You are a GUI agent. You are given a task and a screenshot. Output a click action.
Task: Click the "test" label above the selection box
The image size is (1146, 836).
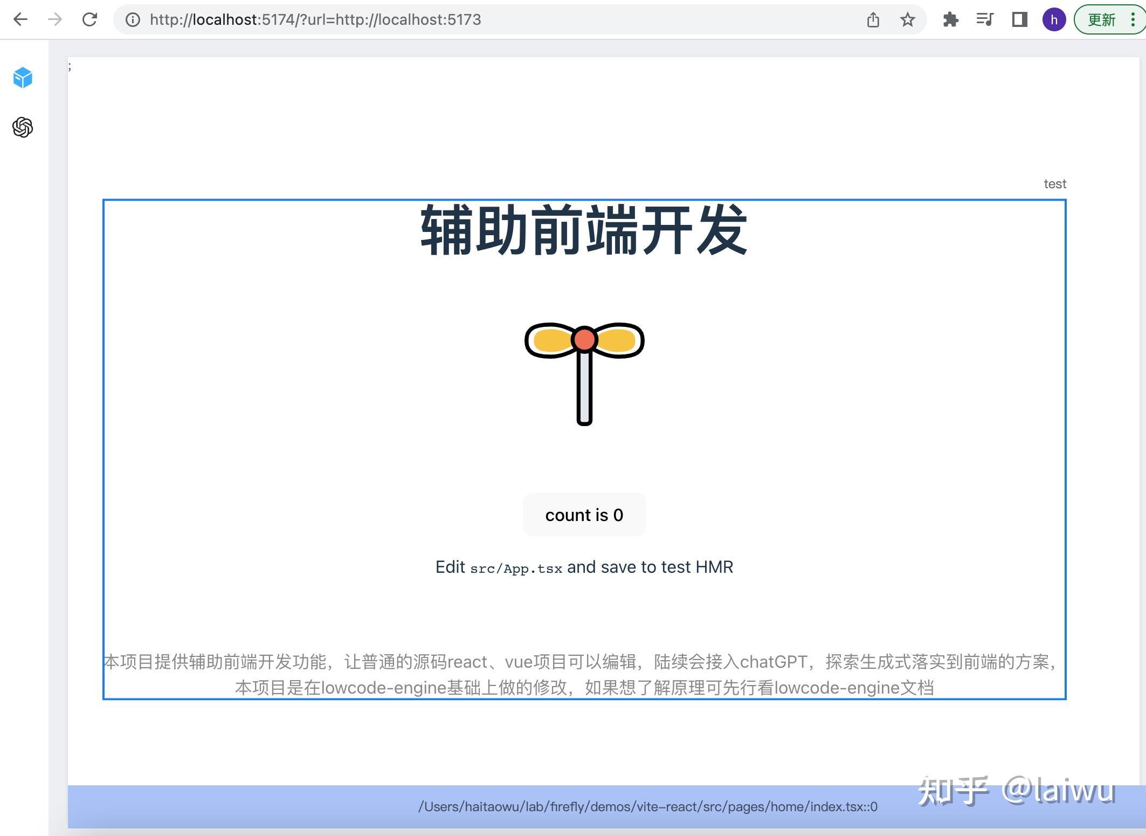pyautogui.click(x=1055, y=184)
